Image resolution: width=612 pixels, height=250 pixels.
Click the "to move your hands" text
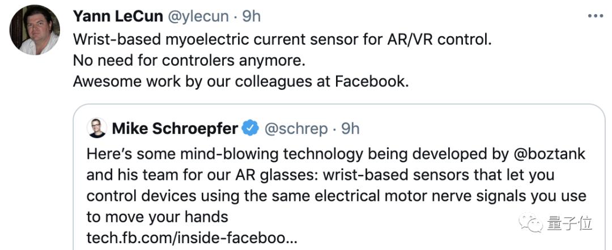click(158, 217)
